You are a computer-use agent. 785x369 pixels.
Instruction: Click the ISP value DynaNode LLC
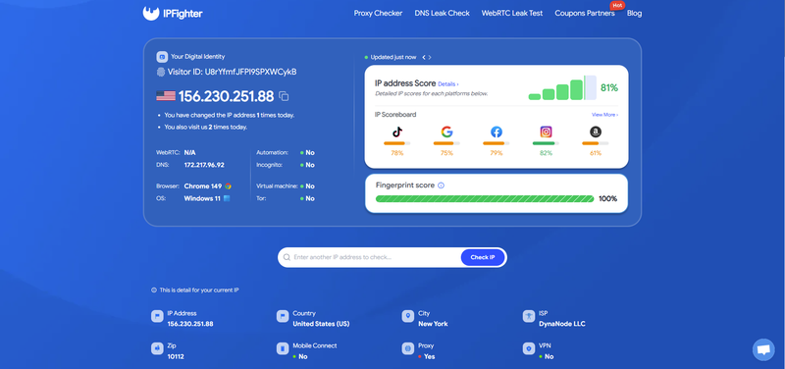pyautogui.click(x=562, y=324)
